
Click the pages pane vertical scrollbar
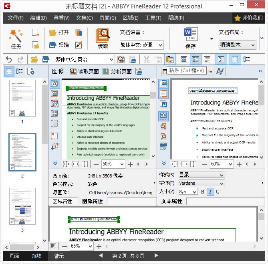[x=44, y=115]
